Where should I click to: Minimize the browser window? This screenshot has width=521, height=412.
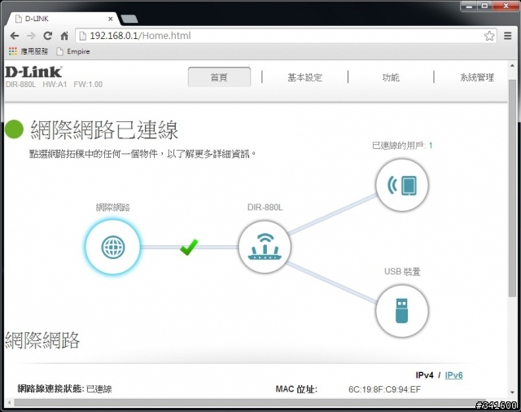pos(469,7)
